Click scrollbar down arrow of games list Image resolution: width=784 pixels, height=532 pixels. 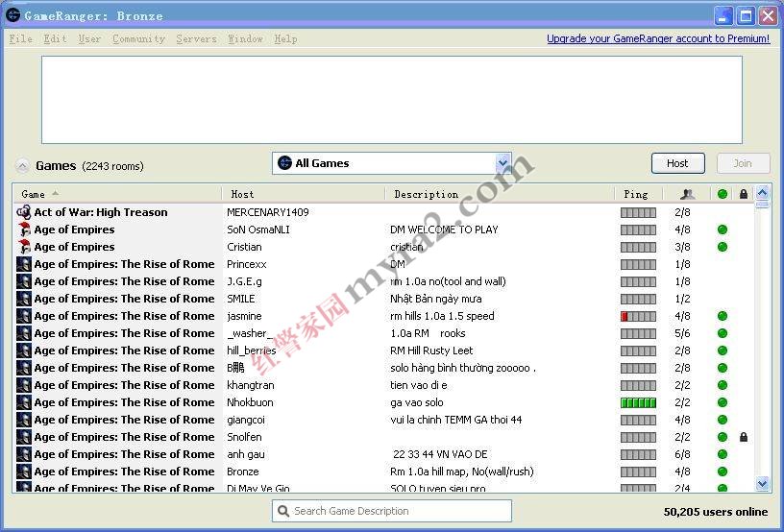click(x=762, y=483)
